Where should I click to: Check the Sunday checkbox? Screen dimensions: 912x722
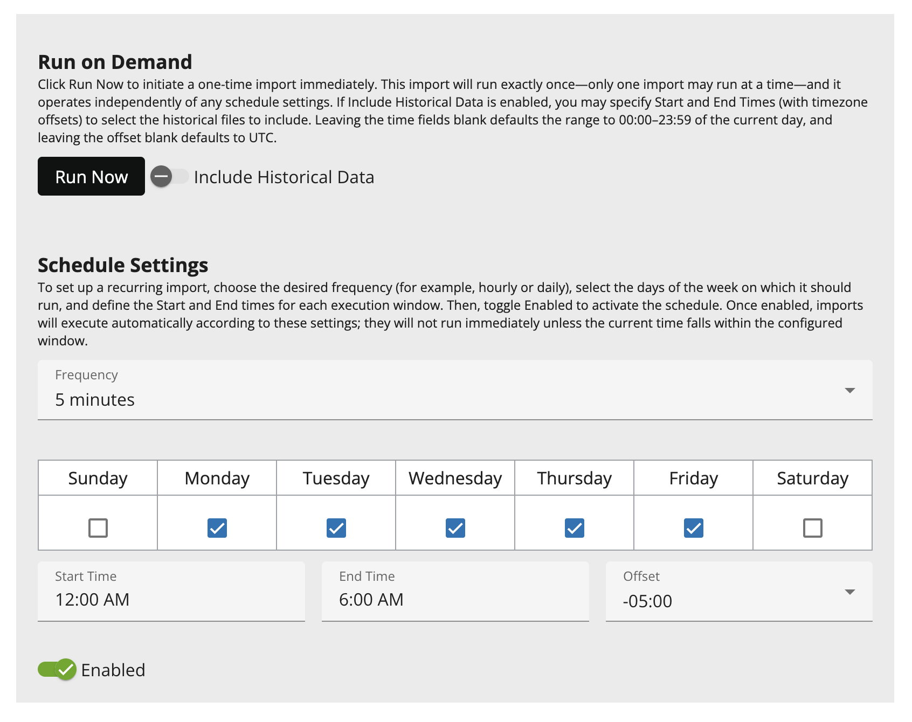(x=98, y=528)
